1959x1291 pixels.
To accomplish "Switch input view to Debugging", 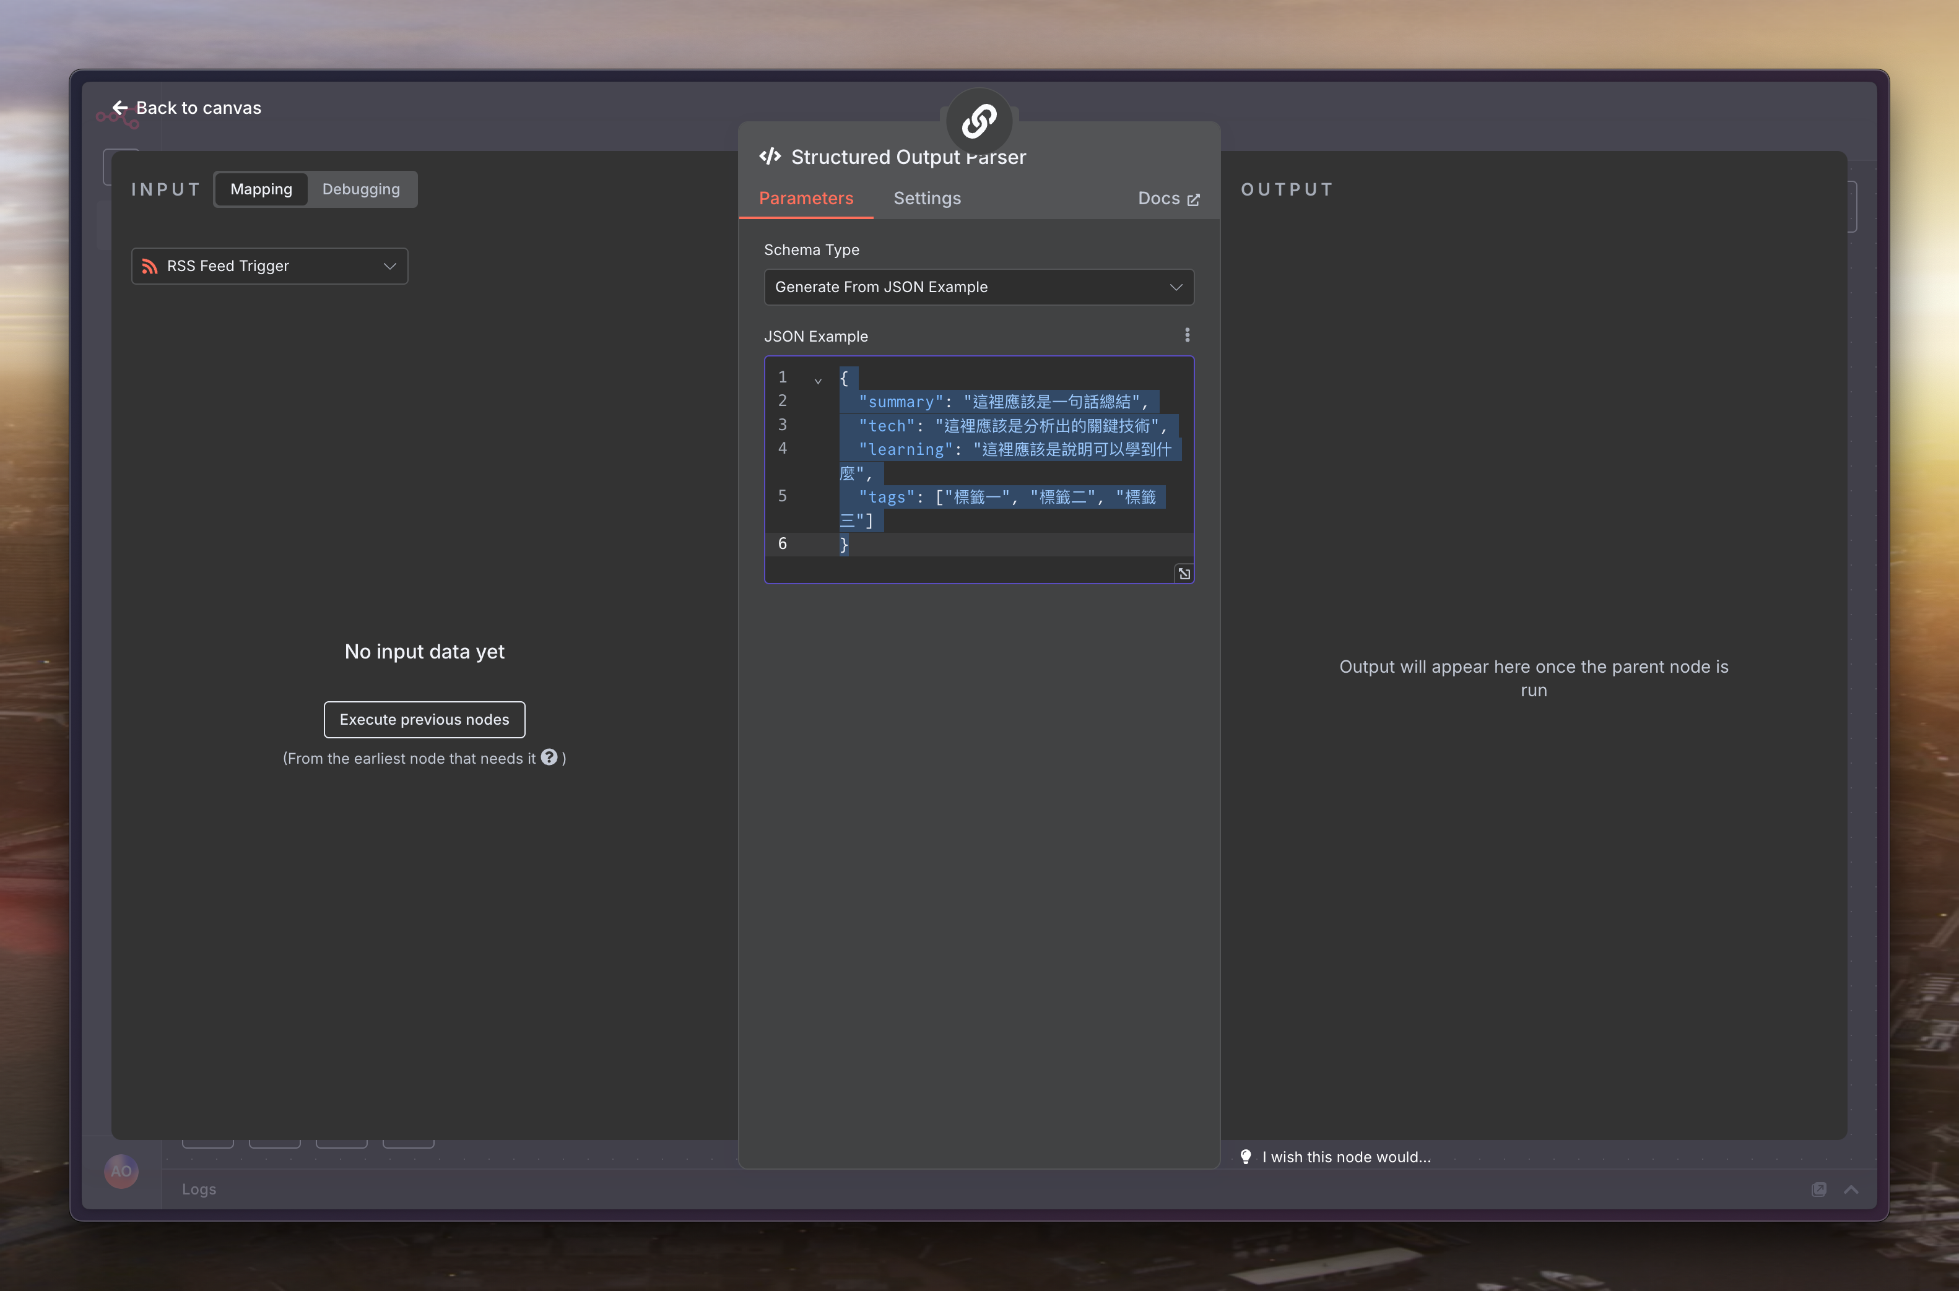I will click(361, 189).
